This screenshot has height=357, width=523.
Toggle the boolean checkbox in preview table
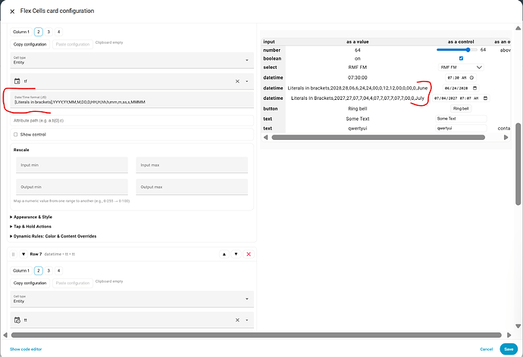point(461,58)
